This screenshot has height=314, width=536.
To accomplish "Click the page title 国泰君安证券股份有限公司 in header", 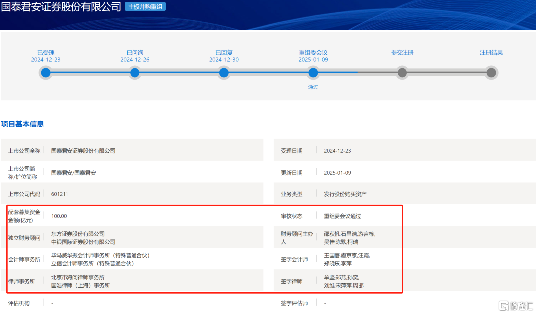I will (x=61, y=7).
